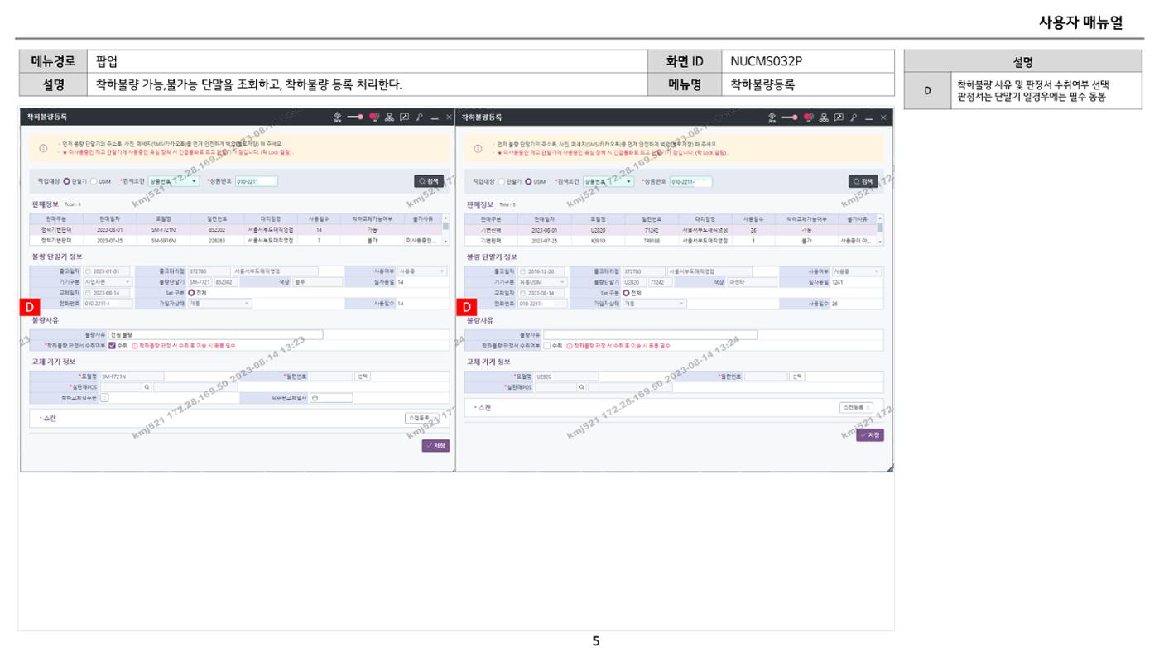Click the network hierarchy icon in the right window title bar
The height and width of the screenshot is (652, 1159).
(x=824, y=117)
